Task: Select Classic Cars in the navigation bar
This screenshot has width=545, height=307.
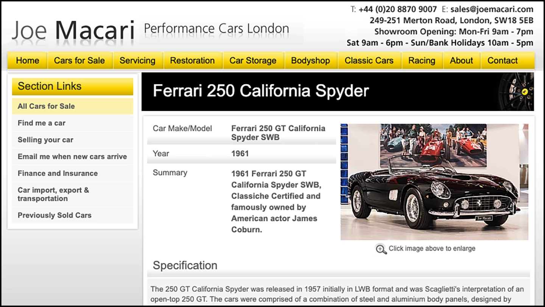Action: 369,60
